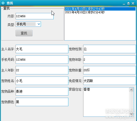Click the 宠物品种 field showing 泰迪
137x121 pixels.
[x=42, y=91]
